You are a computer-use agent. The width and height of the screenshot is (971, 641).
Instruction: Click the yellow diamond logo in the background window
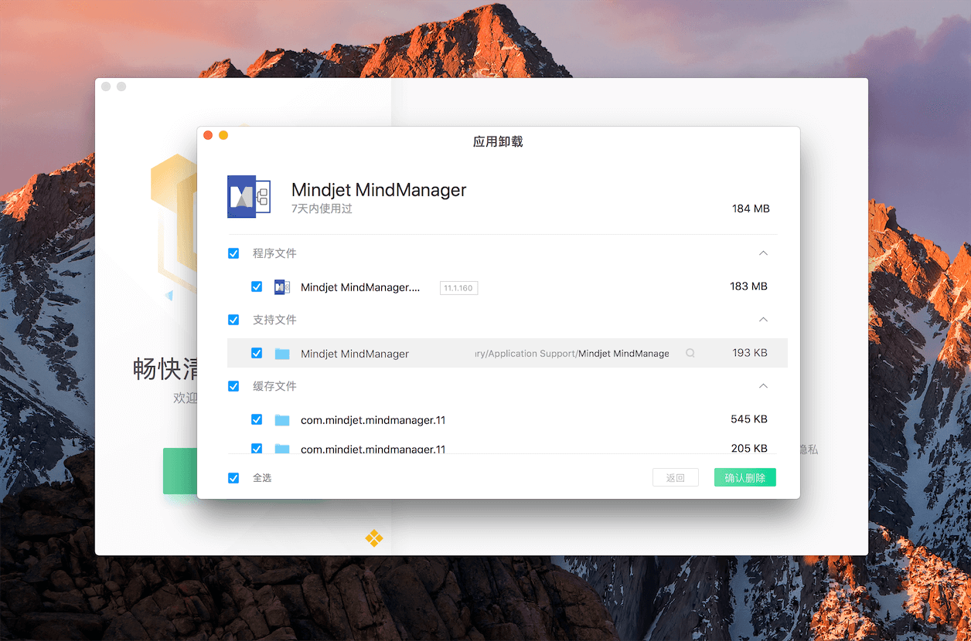[374, 538]
